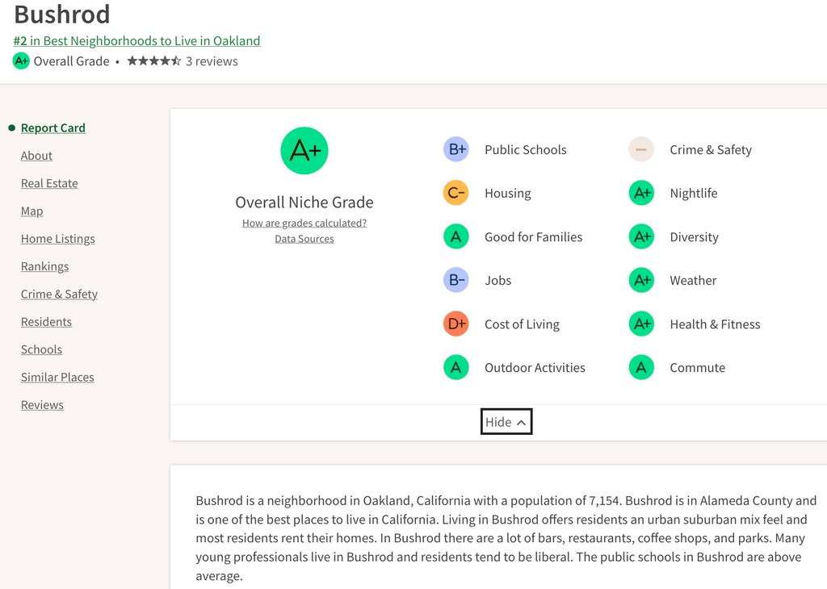
Task: Click the A Commute grade icon
Action: click(x=641, y=368)
